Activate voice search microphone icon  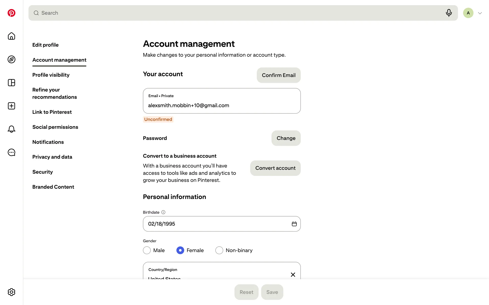[x=449, y=13]
